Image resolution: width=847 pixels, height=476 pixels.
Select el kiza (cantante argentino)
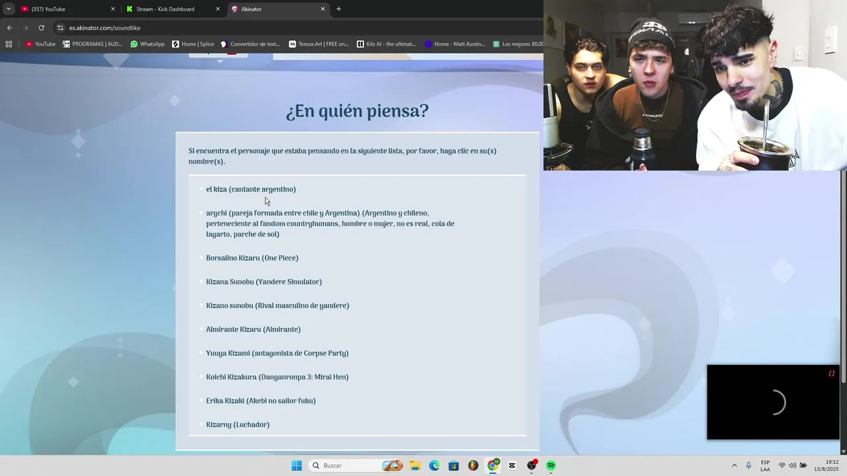[251, 189]
